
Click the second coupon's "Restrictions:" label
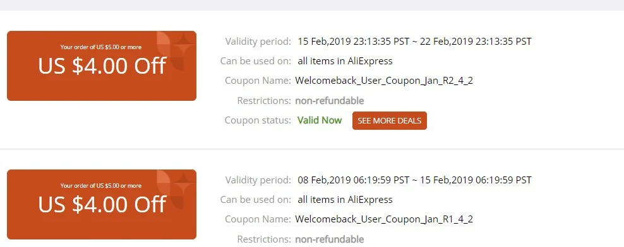pyautogui.click(x=264, y=239)
